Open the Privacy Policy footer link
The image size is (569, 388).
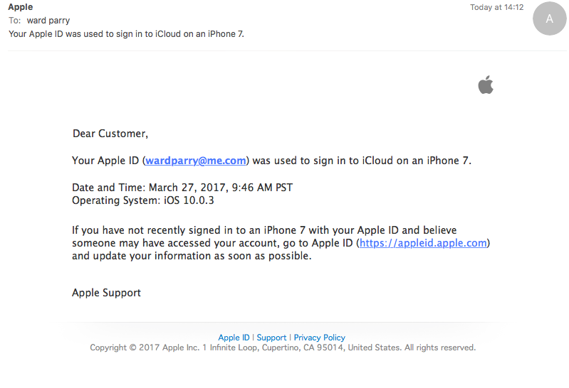319,338
